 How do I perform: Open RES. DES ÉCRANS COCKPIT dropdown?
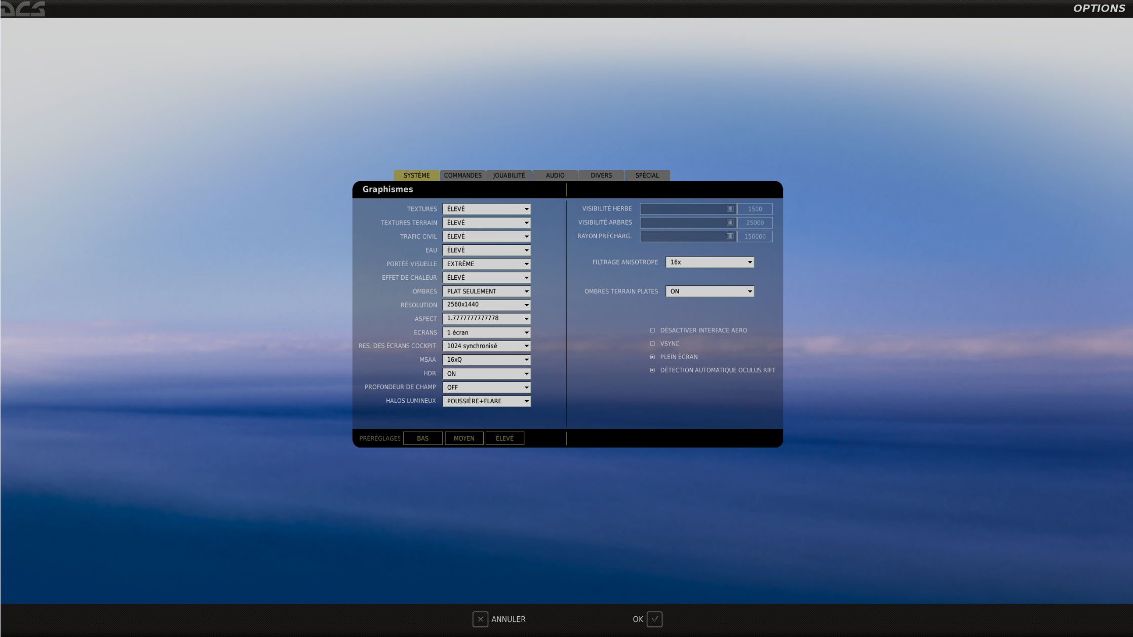(486, 346)
